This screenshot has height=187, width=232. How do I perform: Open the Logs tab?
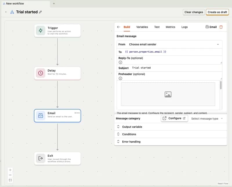184,27
